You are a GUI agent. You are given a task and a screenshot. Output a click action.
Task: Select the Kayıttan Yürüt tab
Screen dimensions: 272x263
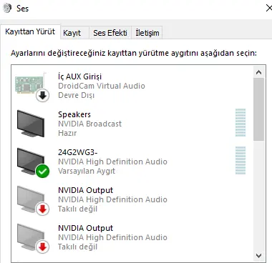[30, 31]
